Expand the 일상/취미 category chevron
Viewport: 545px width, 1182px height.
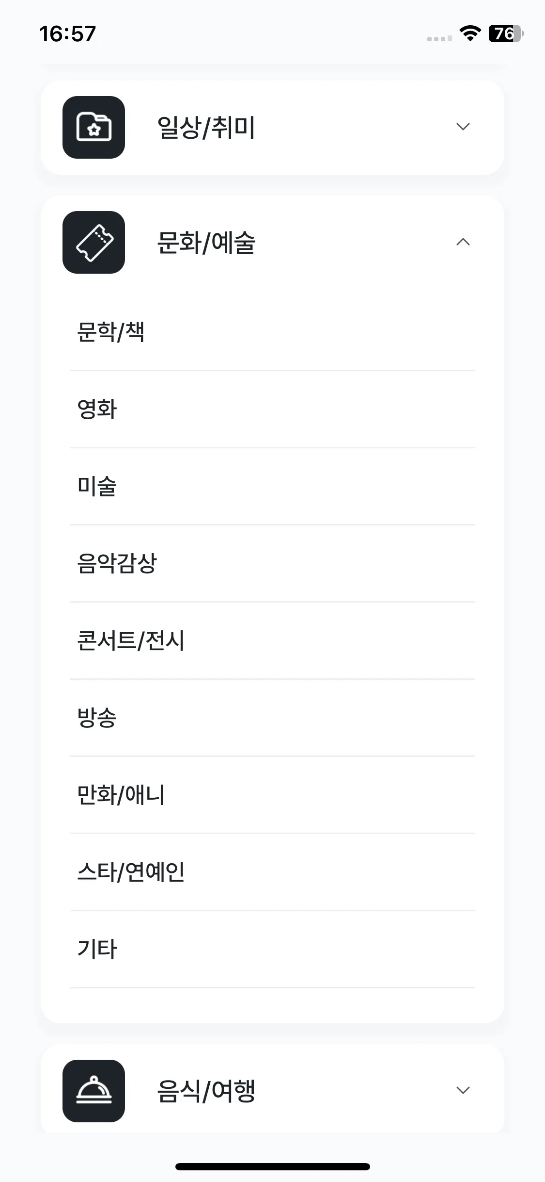(x=463, y=127)
